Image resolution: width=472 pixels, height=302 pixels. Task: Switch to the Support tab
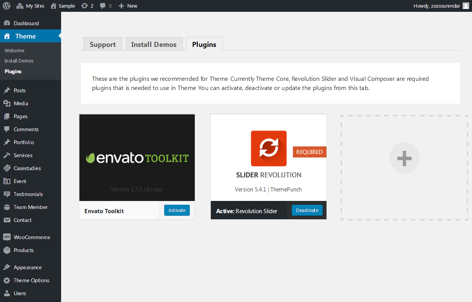[103, 44]
